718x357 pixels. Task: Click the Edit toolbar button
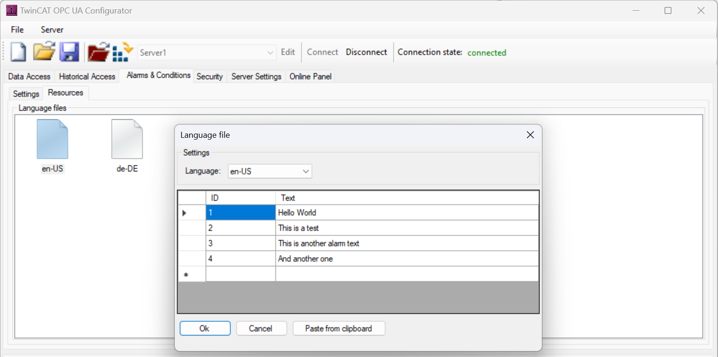pos(288,52)
